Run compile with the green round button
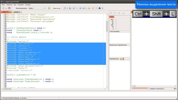This screenshot has height=100, width=178. coord(49,8)
